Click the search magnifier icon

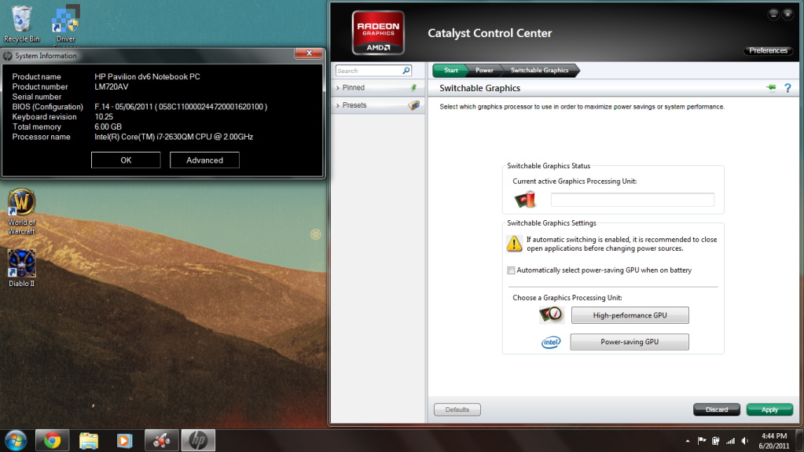pyautogui.click(x=406, y=71)
